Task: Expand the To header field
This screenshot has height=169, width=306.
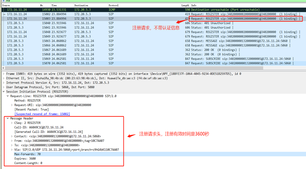Action: click(12, 145)
